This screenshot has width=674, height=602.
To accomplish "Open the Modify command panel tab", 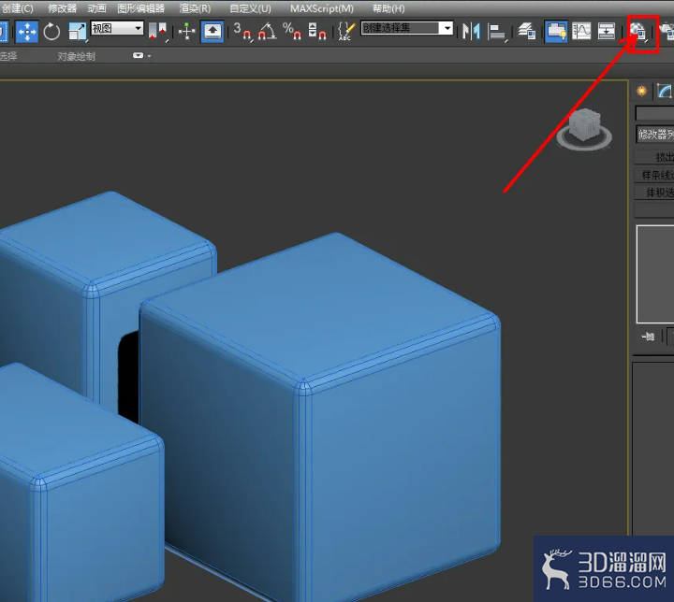I will point(665,91).
